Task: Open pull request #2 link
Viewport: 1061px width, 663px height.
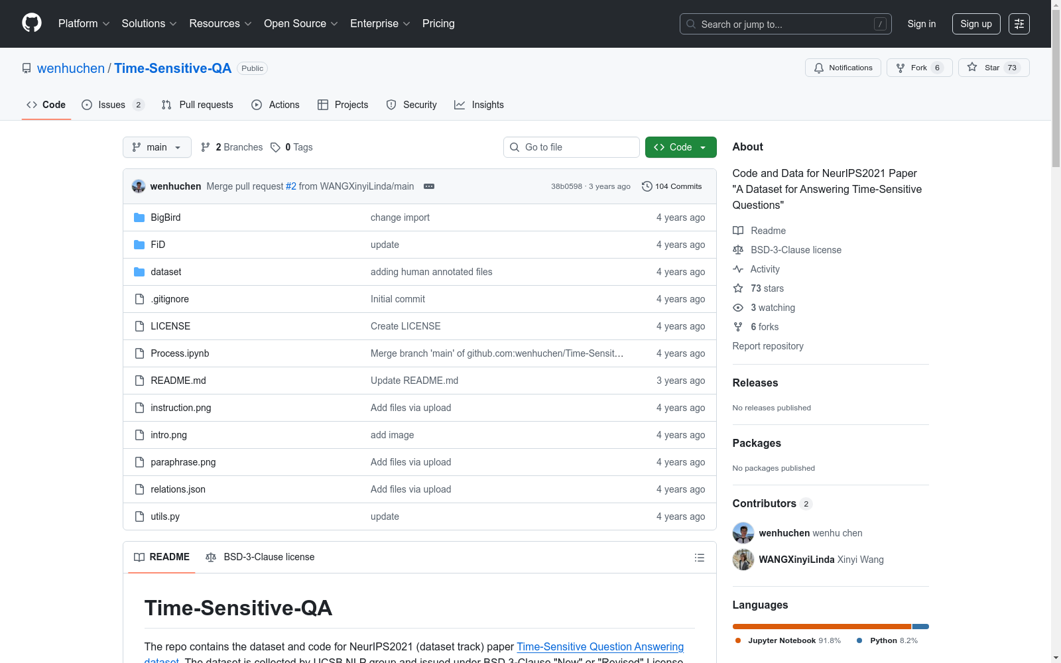Action: [291, 186]
